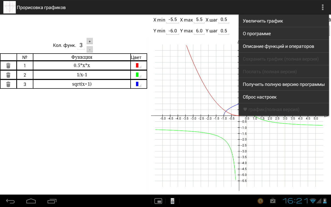The image size is (331, 207).
Task: Open red color picker for function 1
Action: pyautogui.click(x=139, y=65)
